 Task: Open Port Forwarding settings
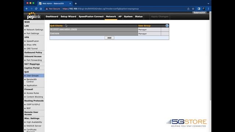pos(34,60)
